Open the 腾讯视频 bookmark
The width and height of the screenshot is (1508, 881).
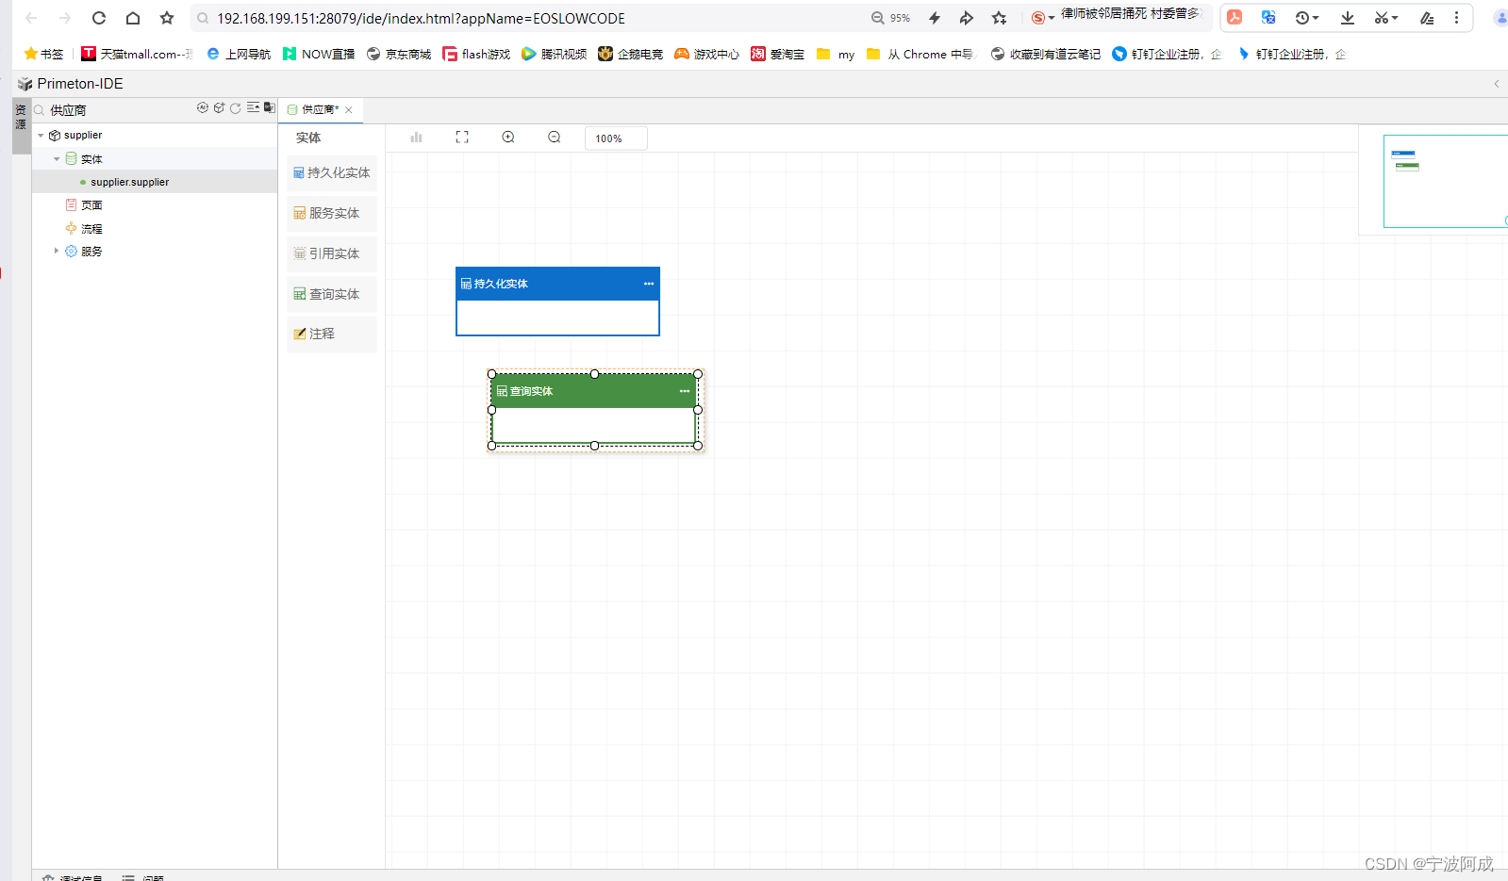coord(555,54)
